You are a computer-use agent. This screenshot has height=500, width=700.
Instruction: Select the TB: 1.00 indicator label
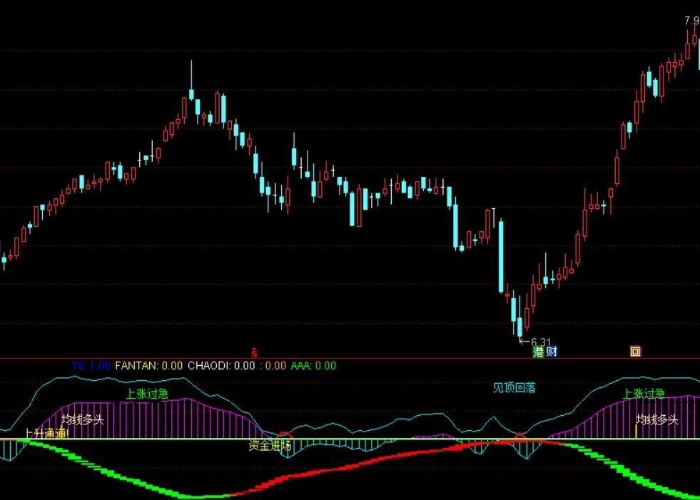pyautogui.click(x=91, y=366)
